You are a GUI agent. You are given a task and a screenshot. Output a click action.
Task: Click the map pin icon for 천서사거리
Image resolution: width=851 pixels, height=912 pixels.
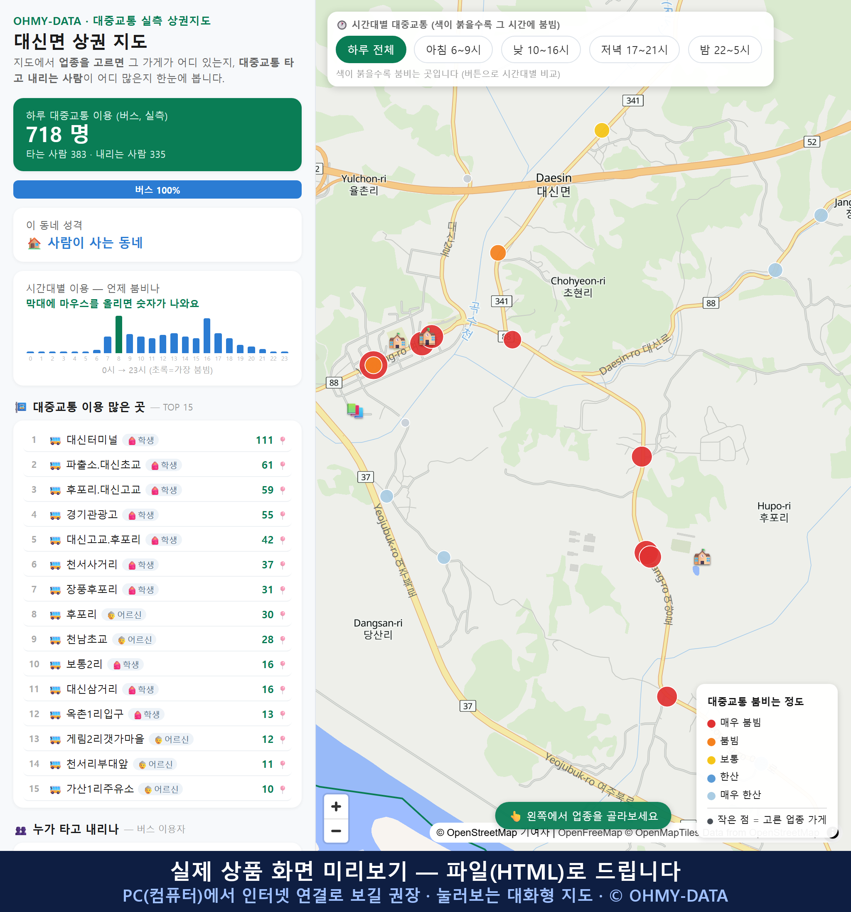tap(283, 565)
